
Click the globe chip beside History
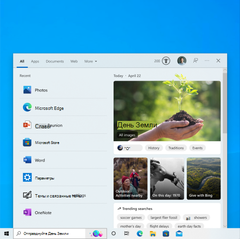[x=130, y=148]
